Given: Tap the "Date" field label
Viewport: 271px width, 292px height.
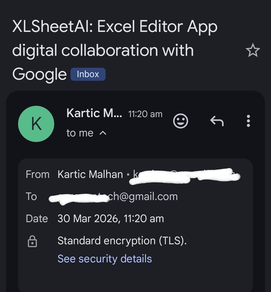Looking at the screenshot, I should pos(37,219).
